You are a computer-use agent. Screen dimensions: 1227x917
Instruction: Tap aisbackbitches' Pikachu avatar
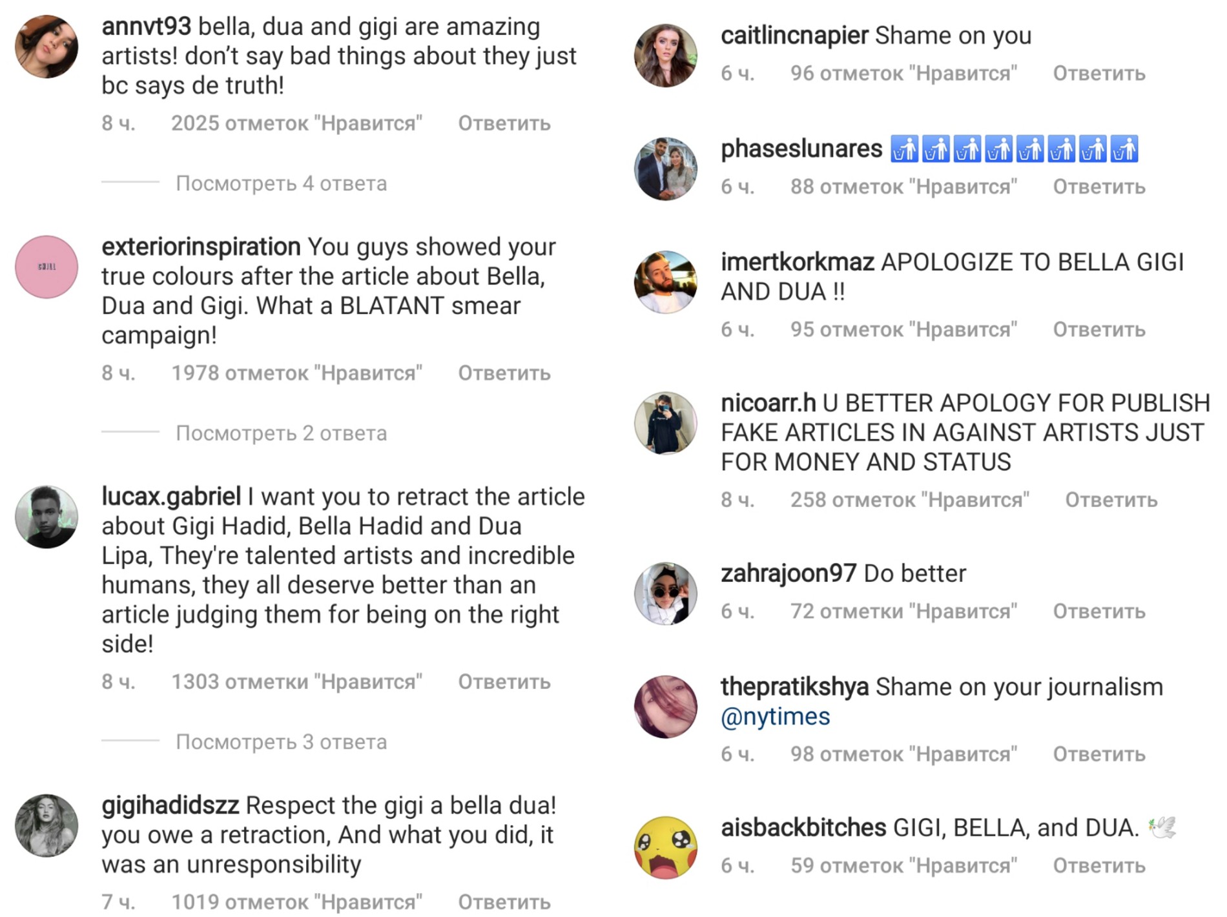(665, 847)
